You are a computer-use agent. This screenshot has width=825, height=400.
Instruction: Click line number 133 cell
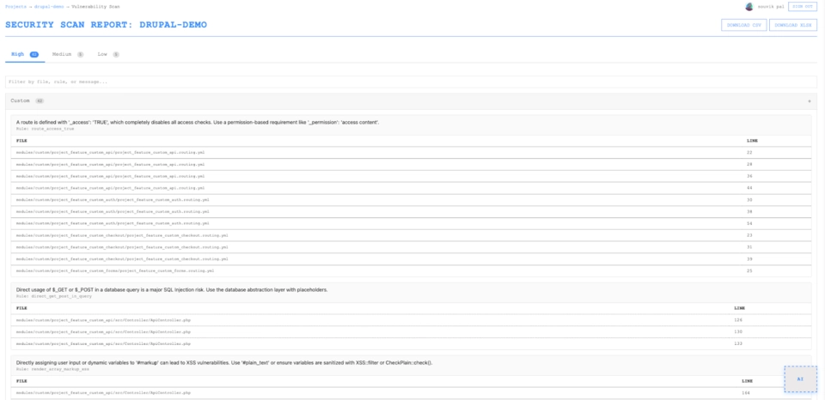click(x=738, y=343)
